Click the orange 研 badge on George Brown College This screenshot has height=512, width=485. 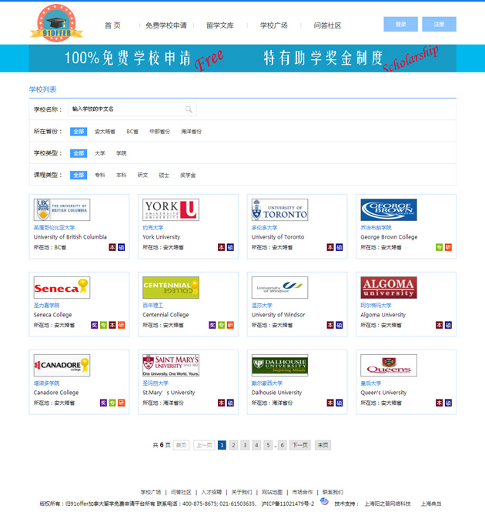pos(448,247)
